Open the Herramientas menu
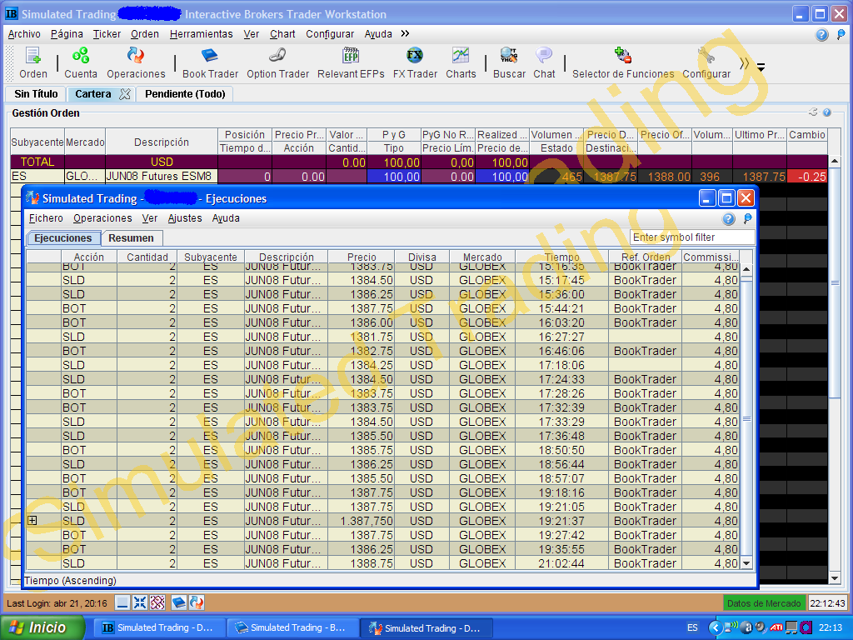 201,34
